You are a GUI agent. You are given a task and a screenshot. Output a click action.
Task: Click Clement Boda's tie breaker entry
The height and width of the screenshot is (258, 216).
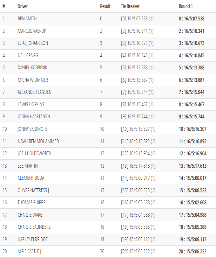coord(138,178)
